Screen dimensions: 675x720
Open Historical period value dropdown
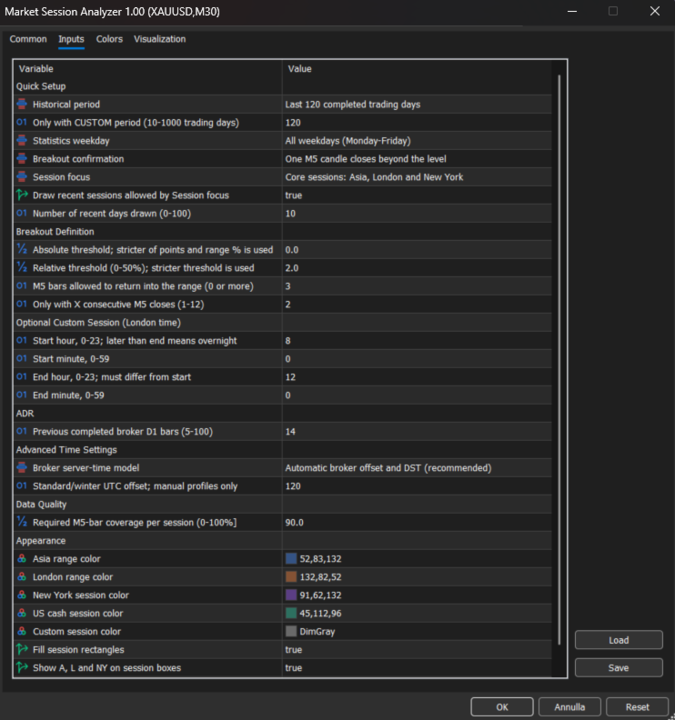pos(417,105)
